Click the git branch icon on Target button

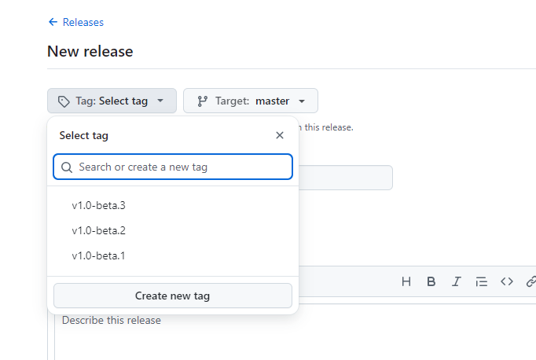[x=202, y=101]
